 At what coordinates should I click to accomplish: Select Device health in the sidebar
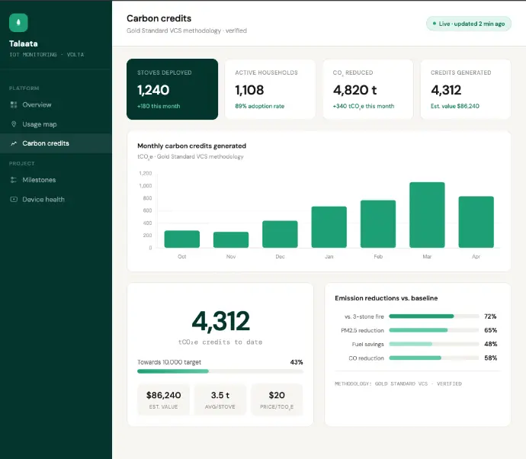coord(43,200)
